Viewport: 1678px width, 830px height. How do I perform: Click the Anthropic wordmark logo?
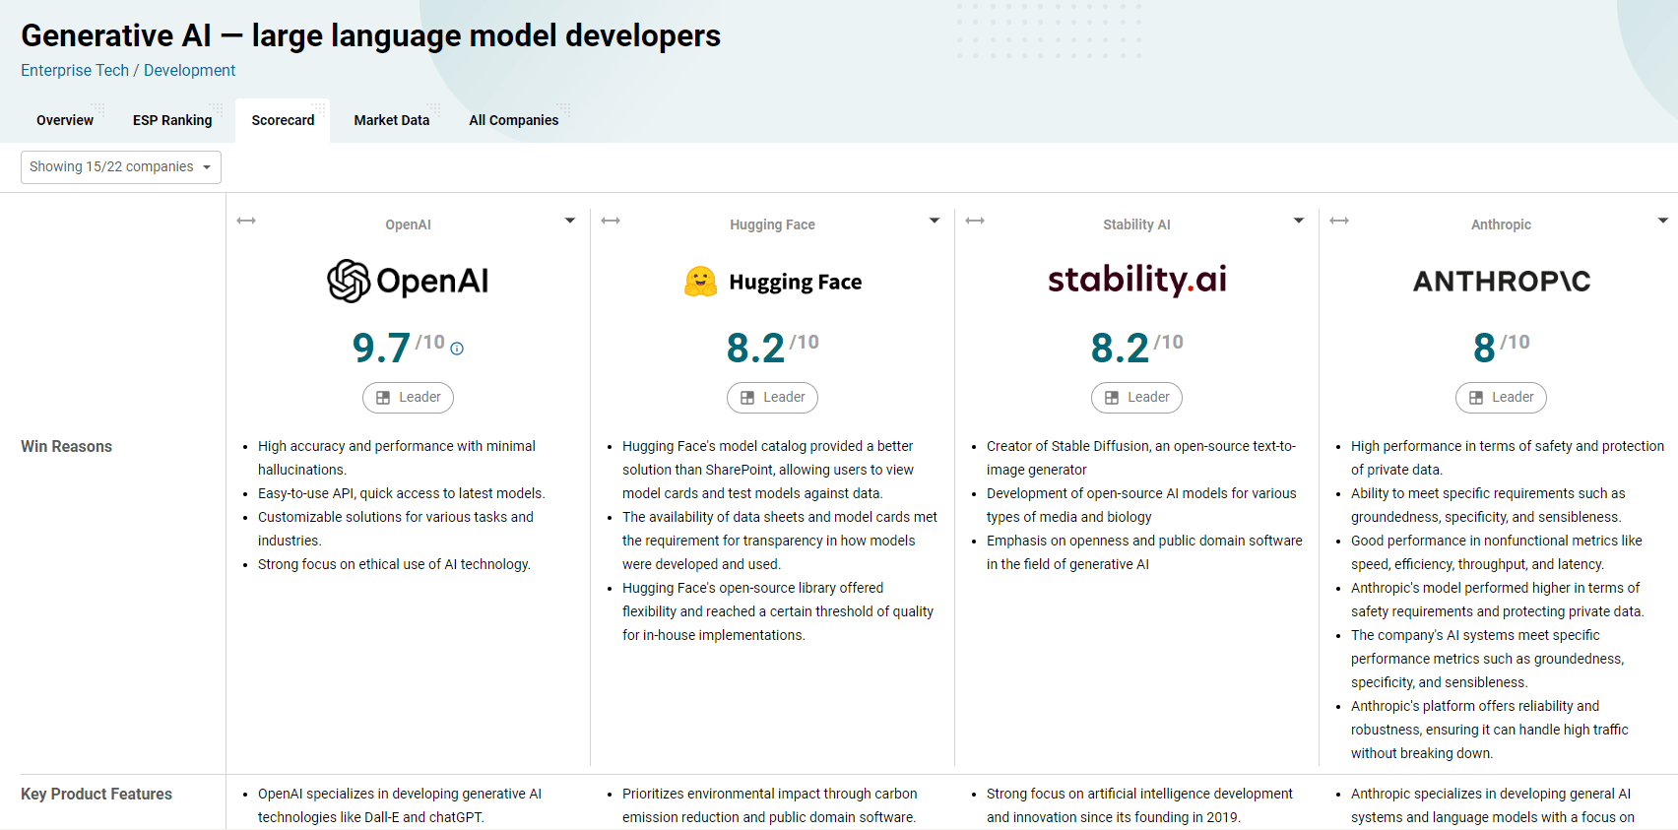[1501, 282]
